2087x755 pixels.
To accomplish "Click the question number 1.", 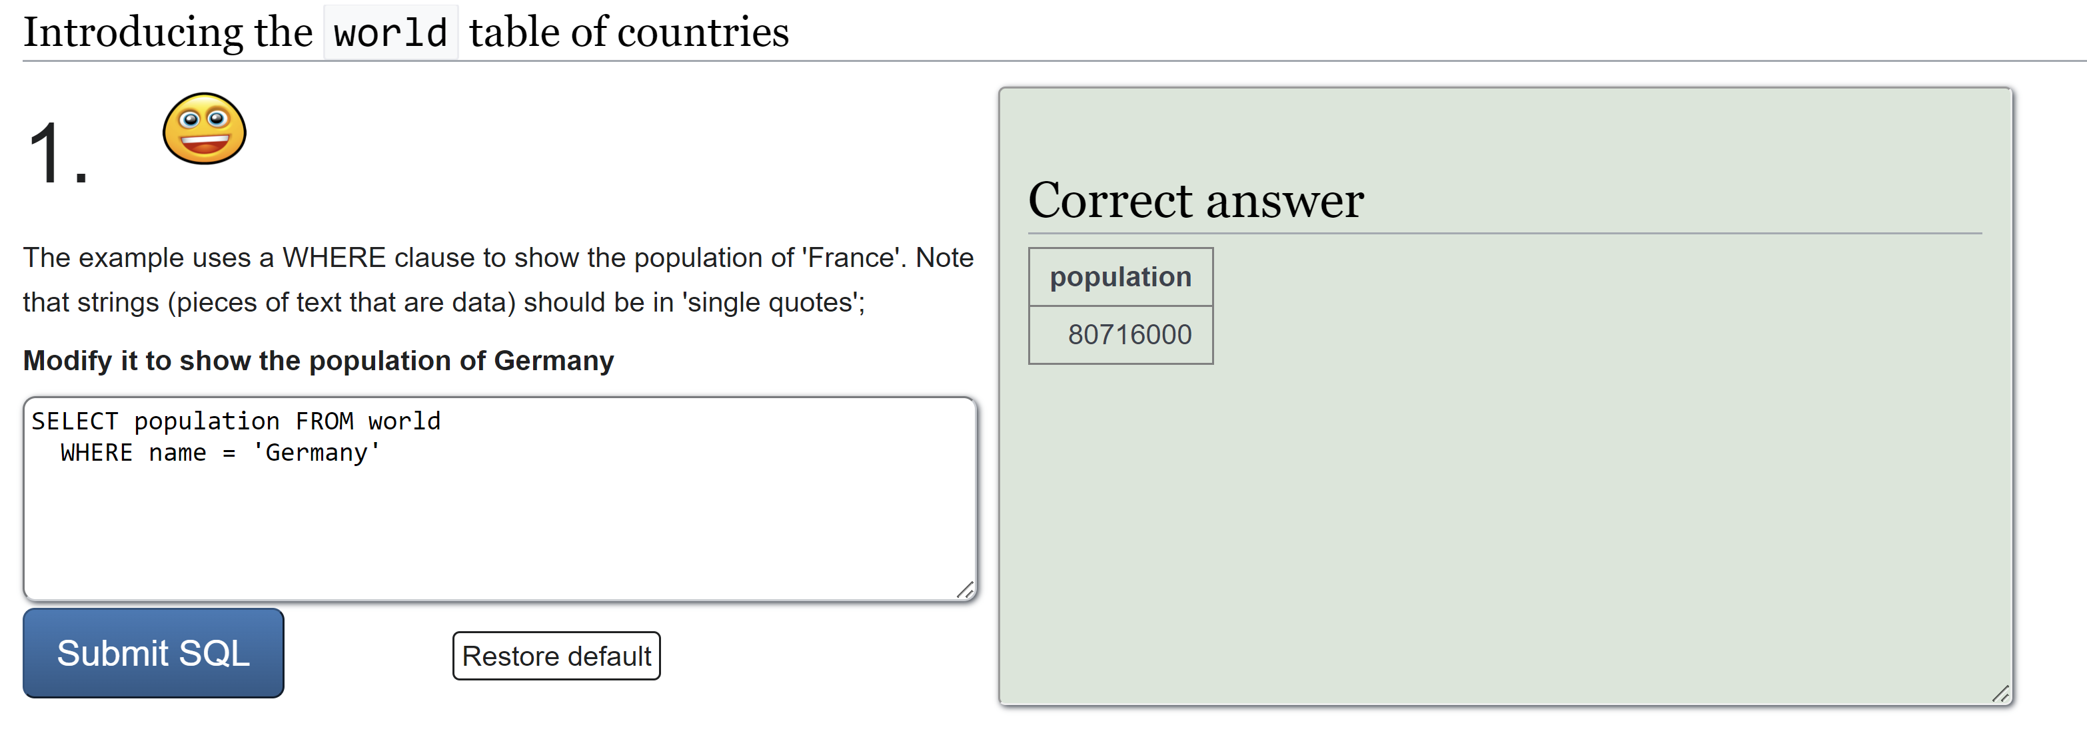I will pyautogui.click(x=57, y=154).
